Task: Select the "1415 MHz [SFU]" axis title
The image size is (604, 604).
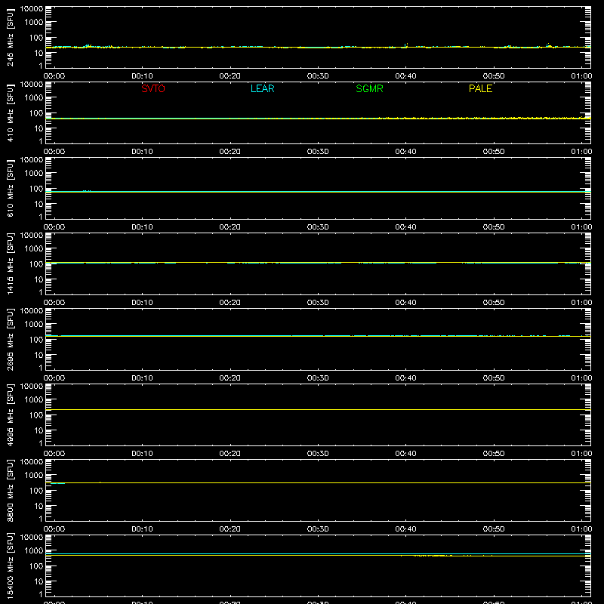Action: 10,263
